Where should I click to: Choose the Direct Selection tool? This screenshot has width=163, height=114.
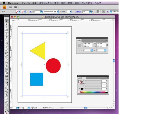(7, 24)
